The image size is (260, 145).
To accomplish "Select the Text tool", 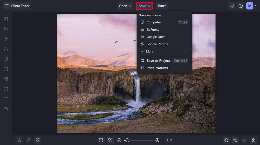I will (6, 99).
